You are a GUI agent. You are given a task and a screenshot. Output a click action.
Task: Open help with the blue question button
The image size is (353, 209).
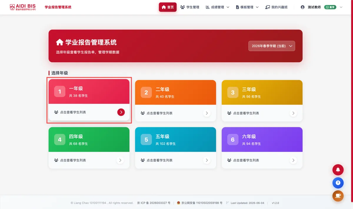tap(338, 183)
